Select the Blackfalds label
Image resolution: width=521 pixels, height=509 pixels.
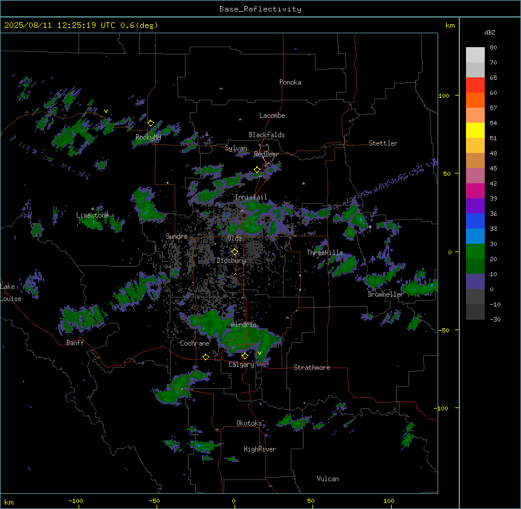(267, 135)
